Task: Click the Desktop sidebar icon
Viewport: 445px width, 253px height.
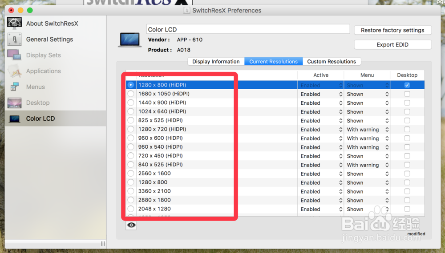Action: pyautogui.click(x=15, y=103)
